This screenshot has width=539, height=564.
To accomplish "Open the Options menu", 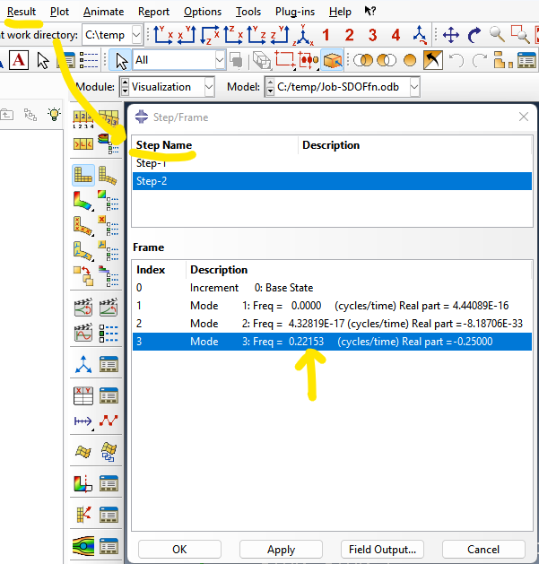I will pyautogui.click(x=203, y=12).
